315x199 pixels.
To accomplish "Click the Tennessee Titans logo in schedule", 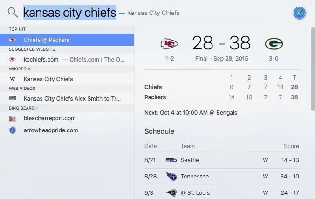I will pyautogui.click(x=171, y=176).
